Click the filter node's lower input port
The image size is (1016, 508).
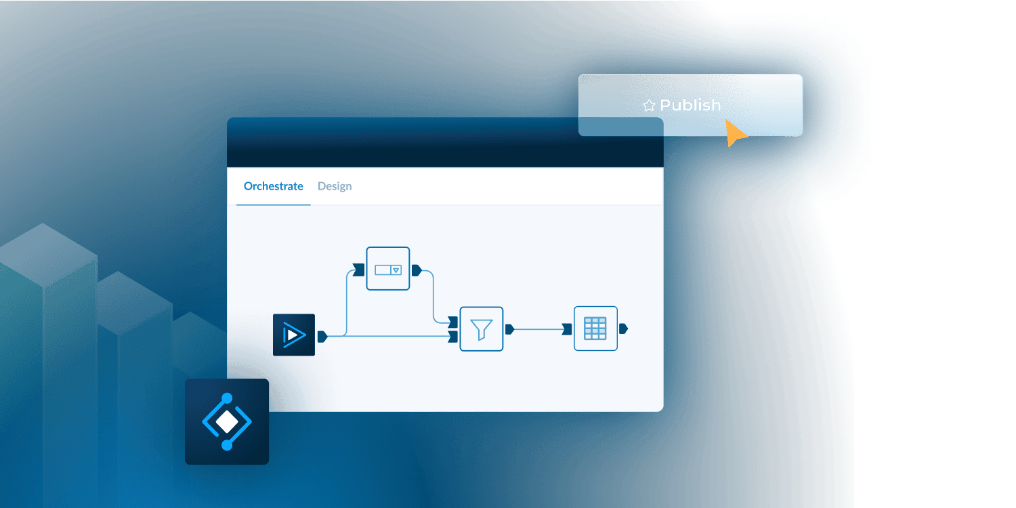[x=452, y=336]
